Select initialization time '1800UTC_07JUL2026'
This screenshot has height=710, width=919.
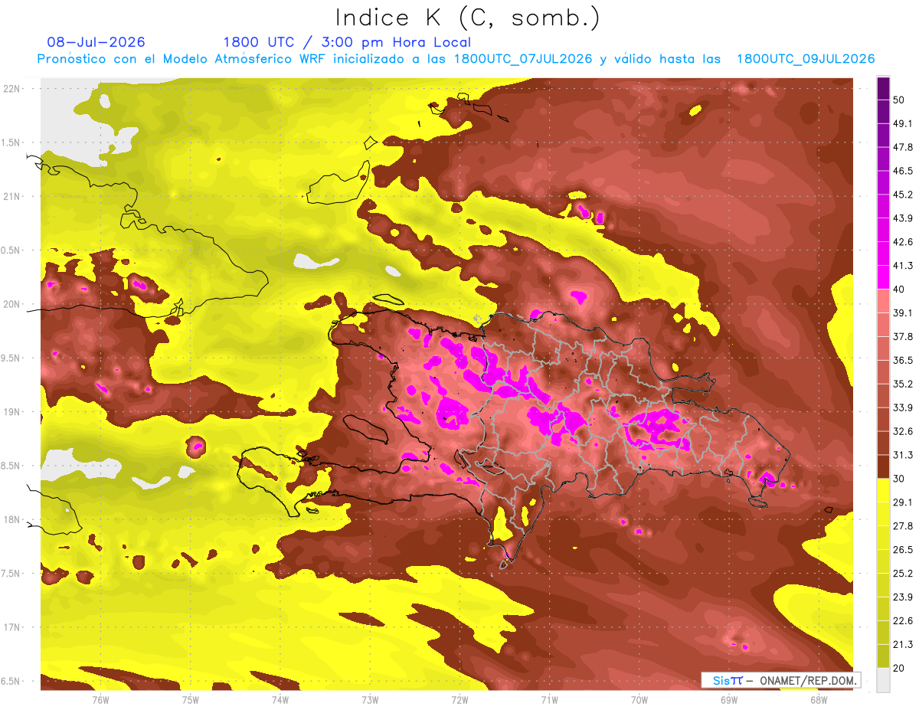click(522, 59)
